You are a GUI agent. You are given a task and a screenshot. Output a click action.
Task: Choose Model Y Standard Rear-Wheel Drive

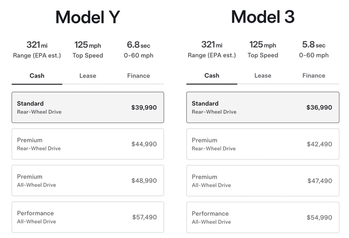88,108
